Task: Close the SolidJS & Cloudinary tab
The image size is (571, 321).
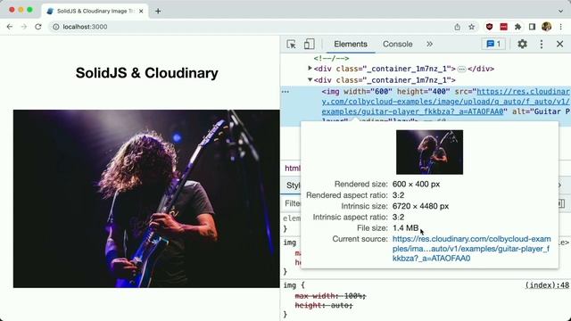Action: [x=141, y=11]
